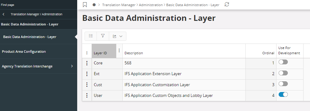The height and width of the screenshot is (111, 310).
Task: Open the filter funnel icon
Action: (103, 36)
